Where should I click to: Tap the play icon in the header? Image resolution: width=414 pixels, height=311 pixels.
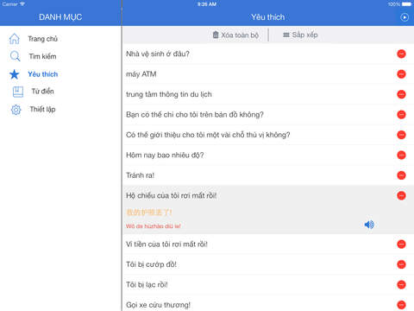(405, 17)
